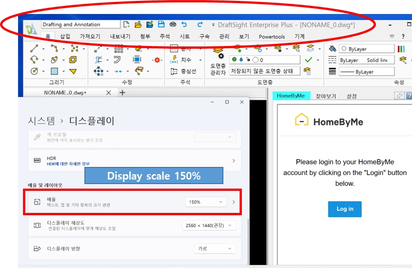This screenshot has width=412, height=268.
Task: Click the New document icon
Action: point(126,24)
